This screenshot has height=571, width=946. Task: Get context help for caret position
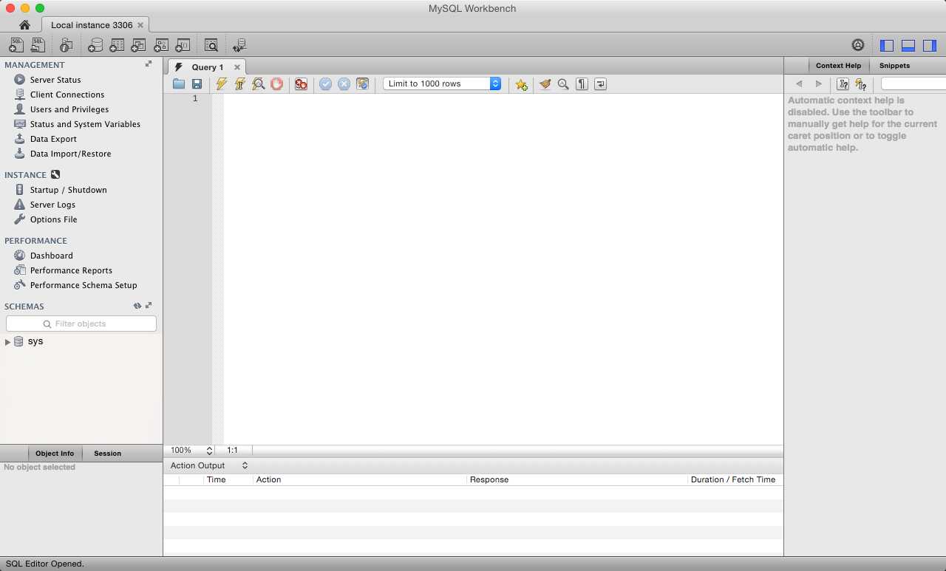843,84
